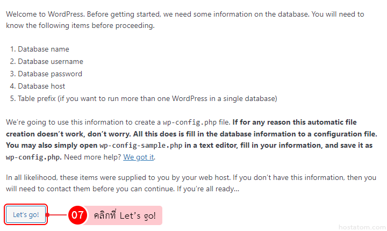The image size is (387, 231).
Task: Select the pink Thai callout label
Action: click(x=124, y=215)
